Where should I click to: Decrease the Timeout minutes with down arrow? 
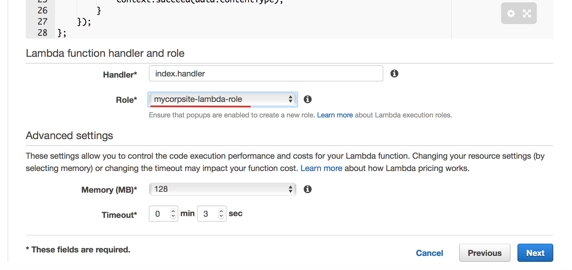tap(173, 216)
